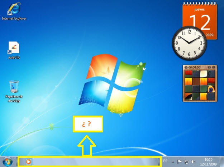Launch Windows Media Player from the taskbar
224x167 pixels.
pos(28,162)
